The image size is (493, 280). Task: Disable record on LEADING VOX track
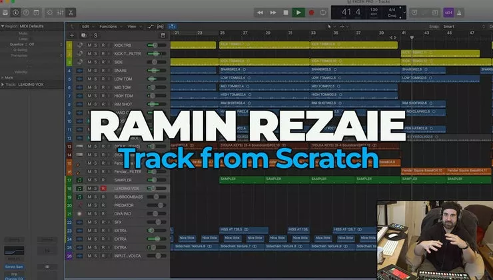103,189
